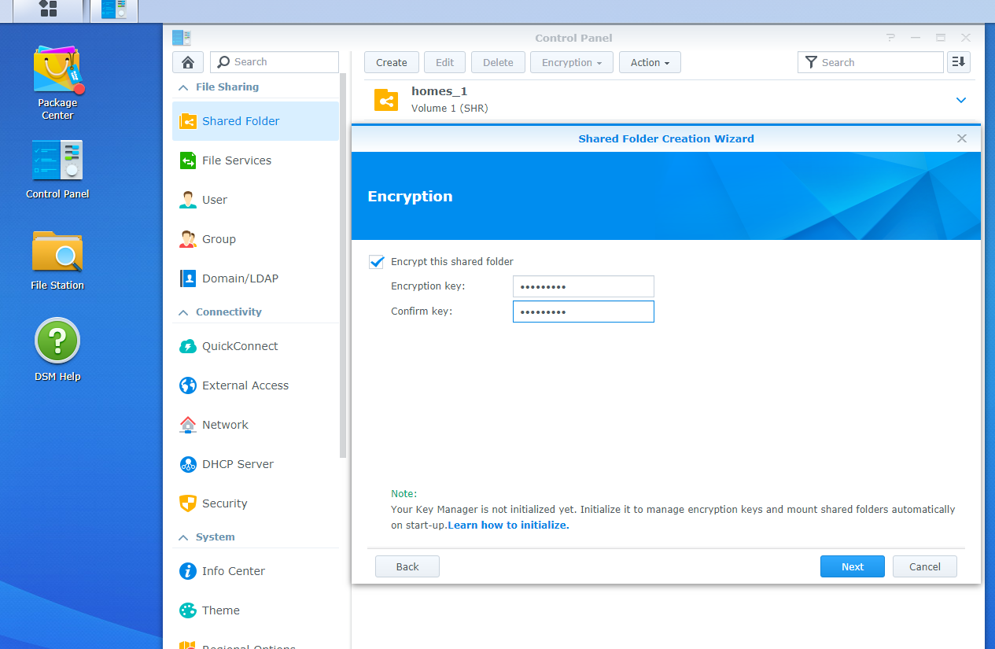Click Control Panel help question mark
995x649 pixels.
(890, 38)
